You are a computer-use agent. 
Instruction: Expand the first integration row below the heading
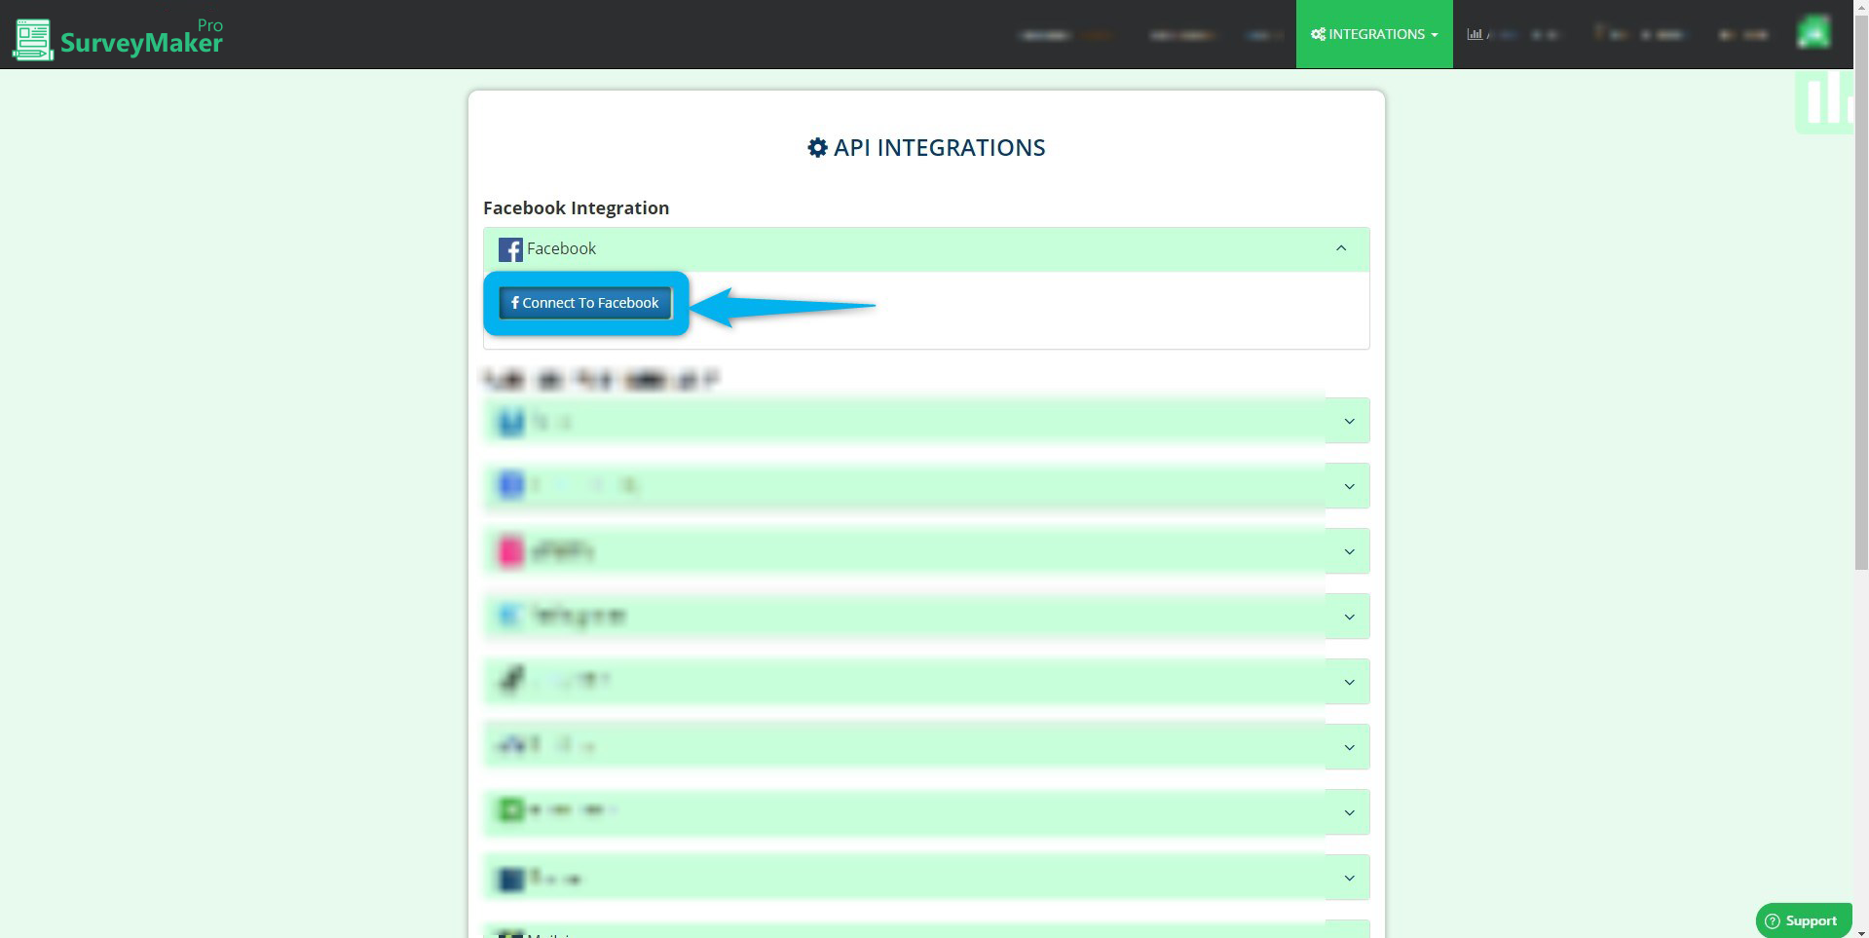coord(1349,420)
